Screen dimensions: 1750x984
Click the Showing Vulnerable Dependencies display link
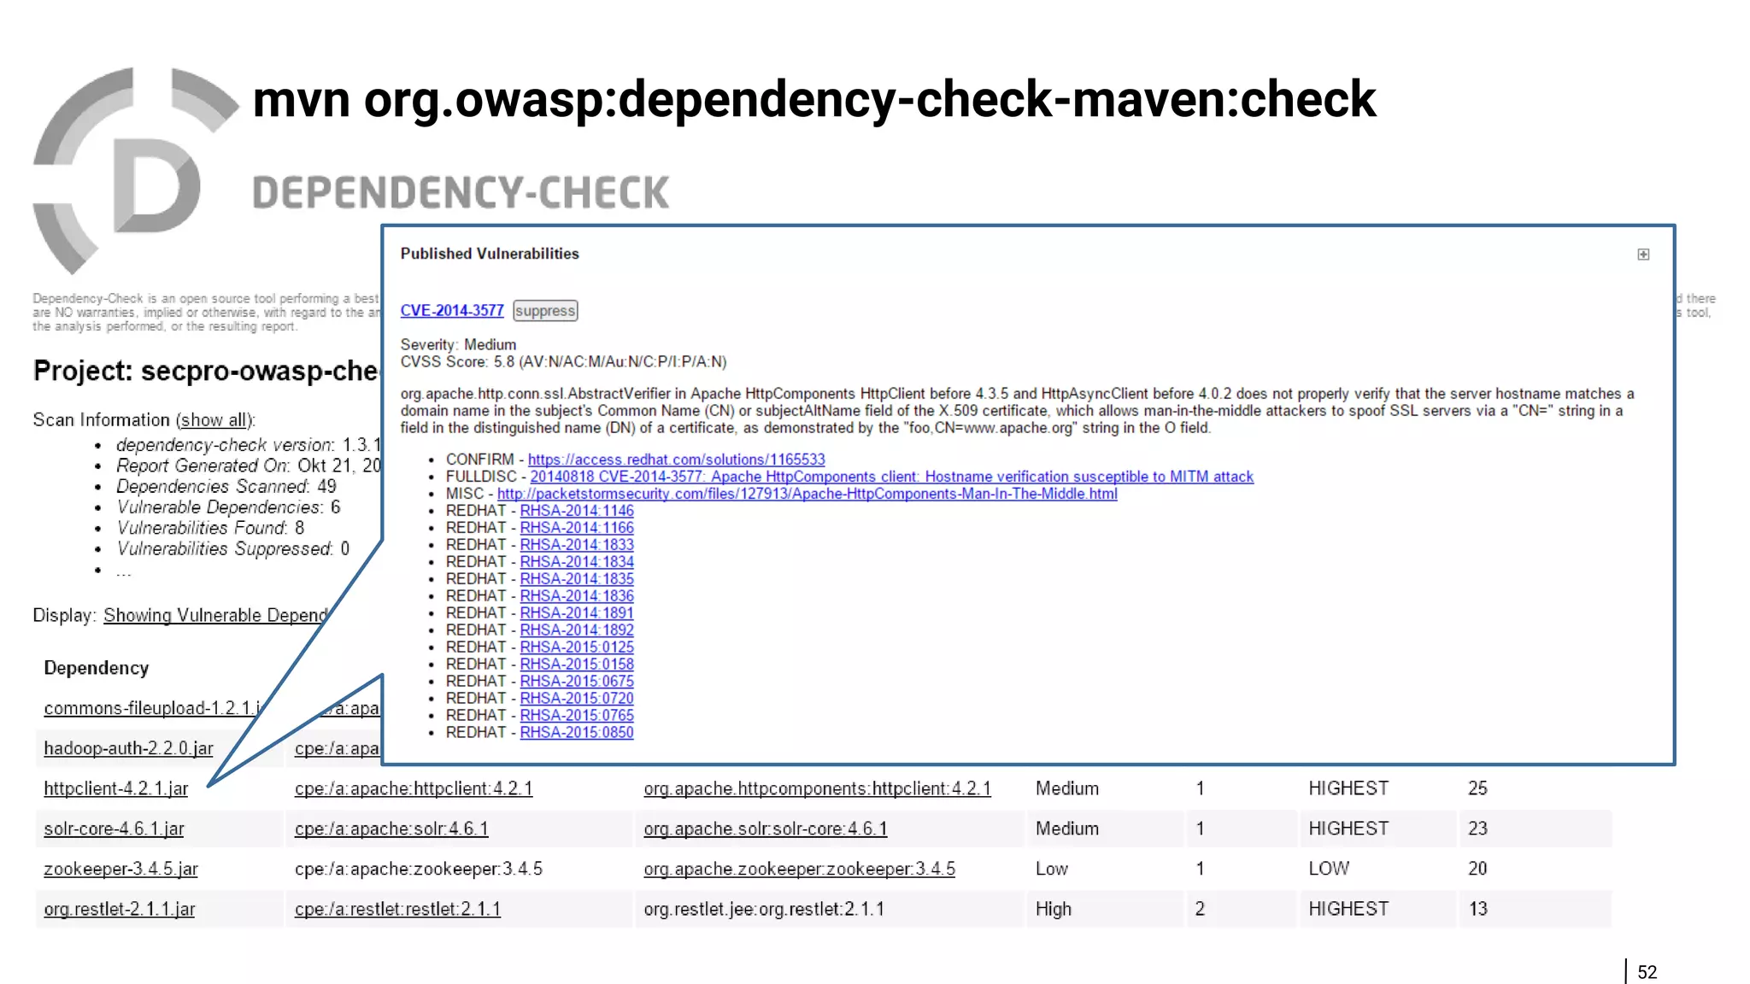click(x=215, y=616)
